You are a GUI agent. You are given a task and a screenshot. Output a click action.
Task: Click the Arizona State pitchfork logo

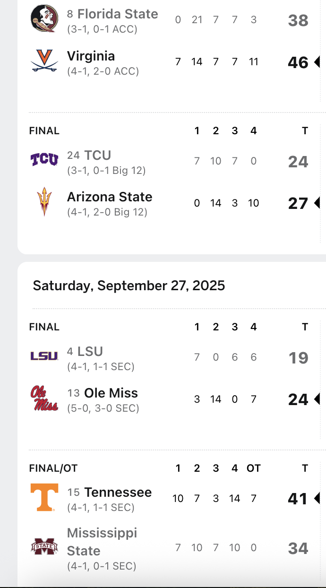click(x=44, y=202)
